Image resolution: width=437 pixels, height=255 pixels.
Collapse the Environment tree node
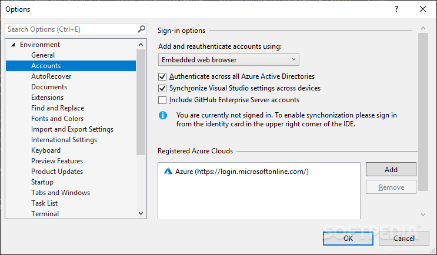[x=13, y=45]
